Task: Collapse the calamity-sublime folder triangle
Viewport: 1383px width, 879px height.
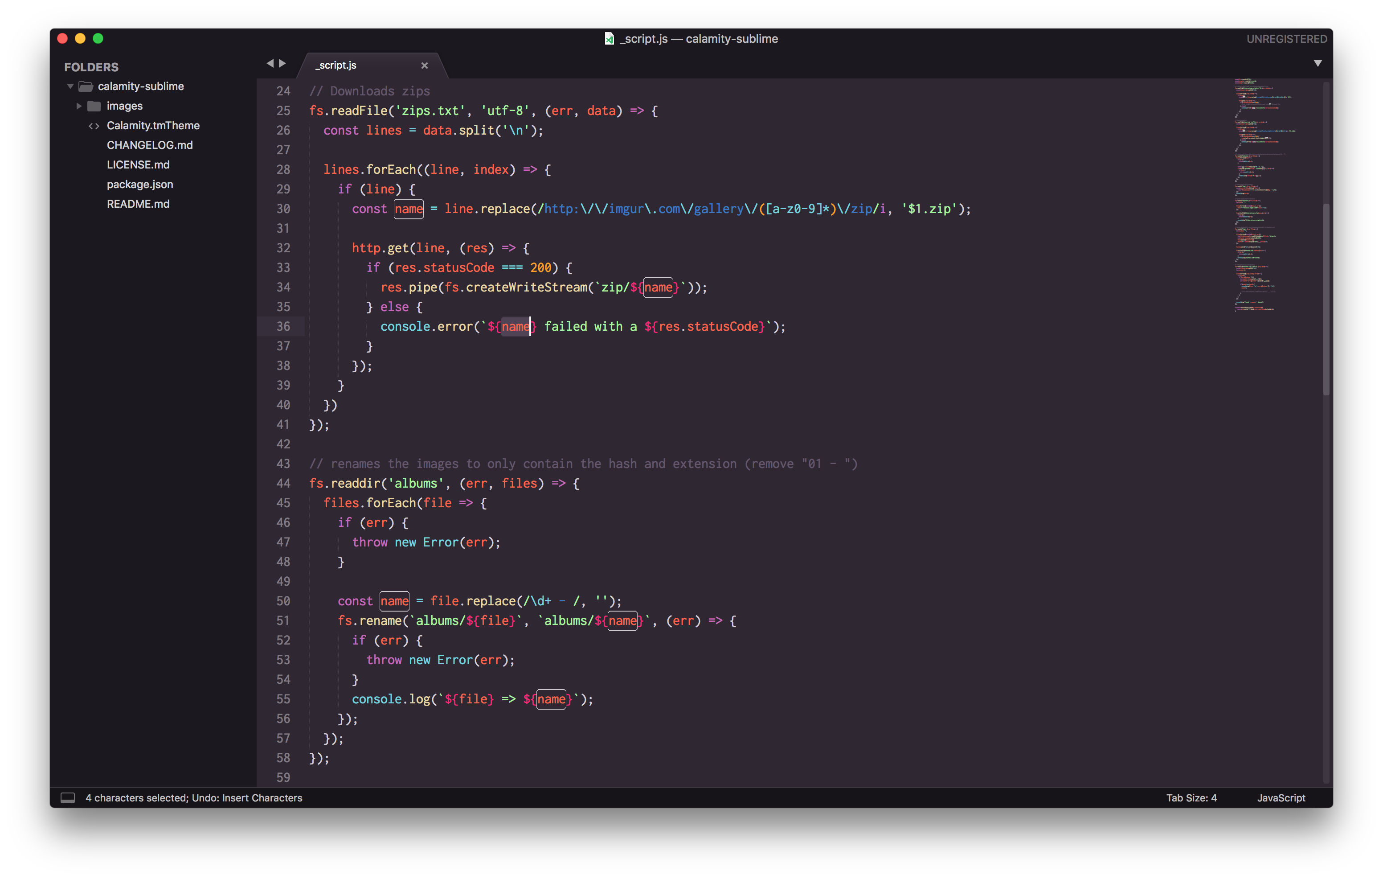Action: 70,86
